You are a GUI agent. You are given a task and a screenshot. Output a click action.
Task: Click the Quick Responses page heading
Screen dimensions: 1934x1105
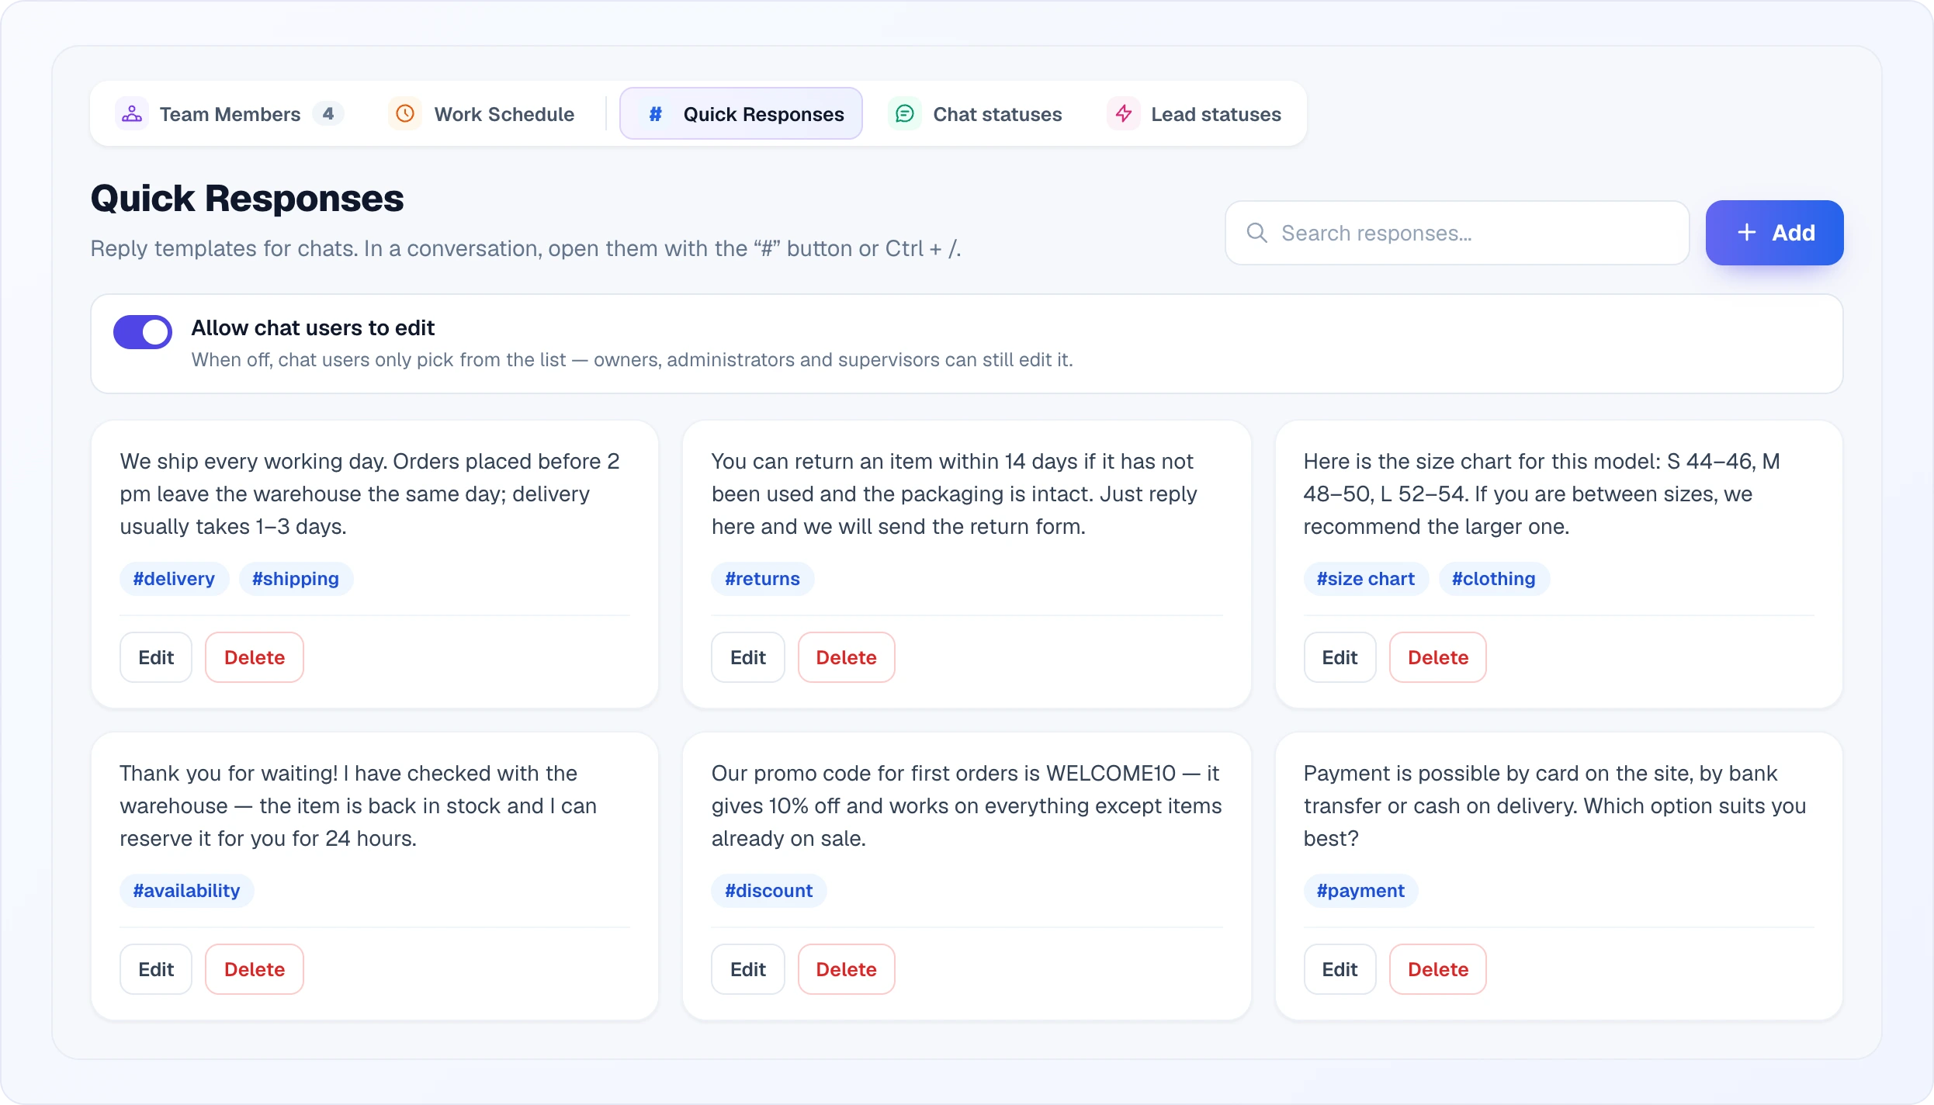pos(247,199)
